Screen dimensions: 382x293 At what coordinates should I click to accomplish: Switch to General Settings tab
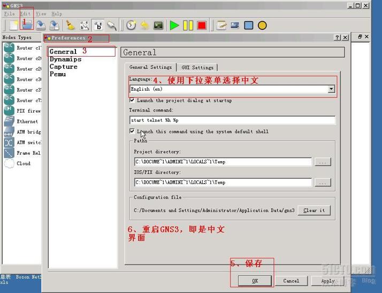coord(150,67)
